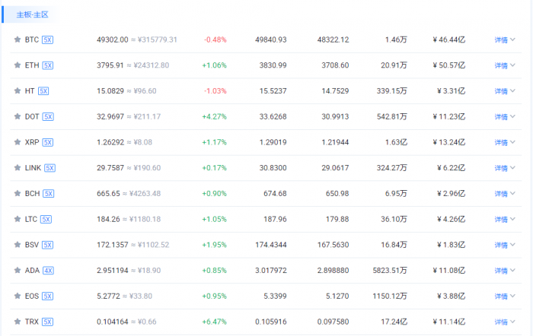Show EOS details dropdown
The image size is (533, 336).
click(x=505, y=296)
